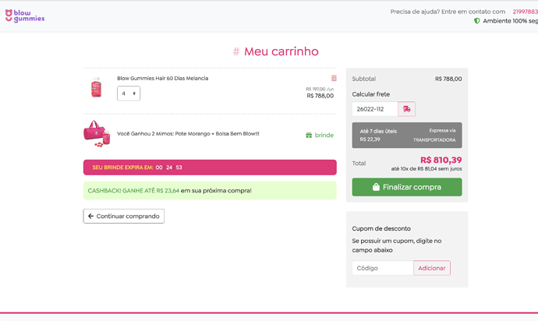Click the CEP field containing 26022-112

pos(375,109)
